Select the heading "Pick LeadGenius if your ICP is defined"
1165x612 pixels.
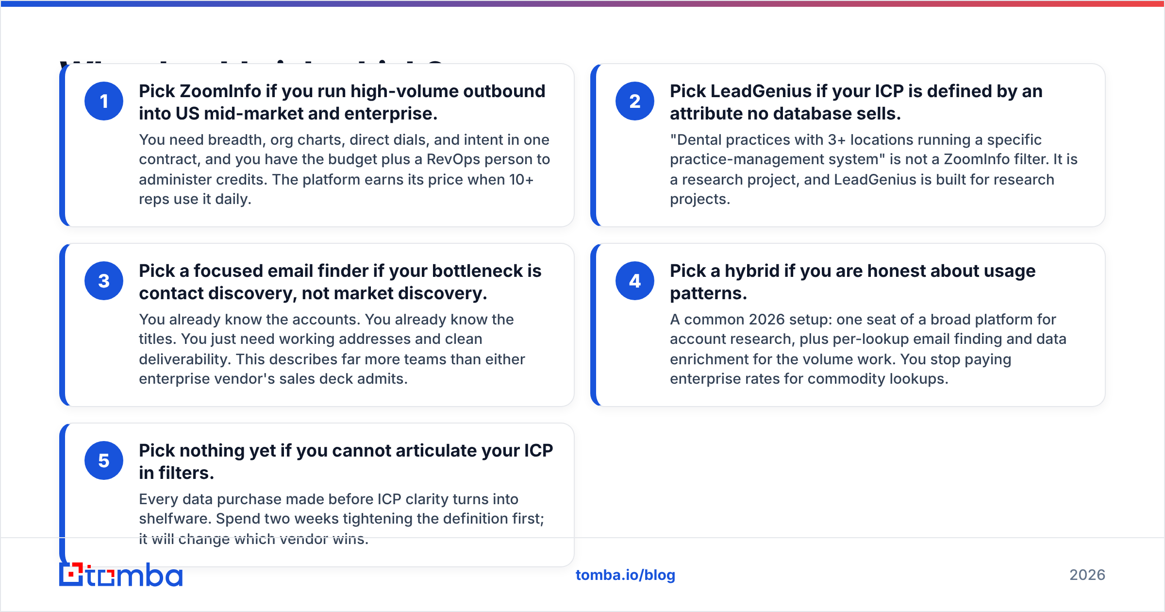tap(856, 102)
